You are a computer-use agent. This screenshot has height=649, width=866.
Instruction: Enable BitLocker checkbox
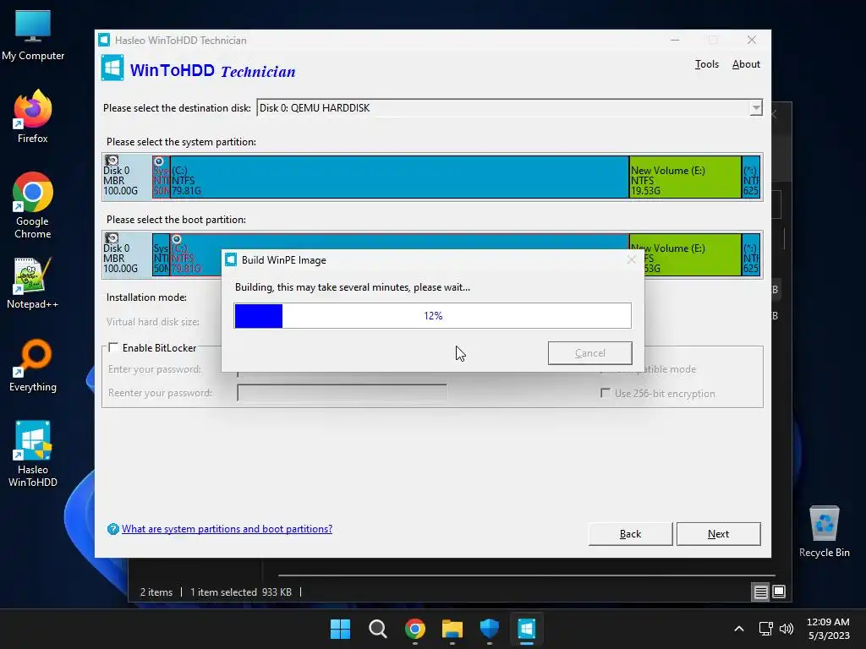point(113,347)
